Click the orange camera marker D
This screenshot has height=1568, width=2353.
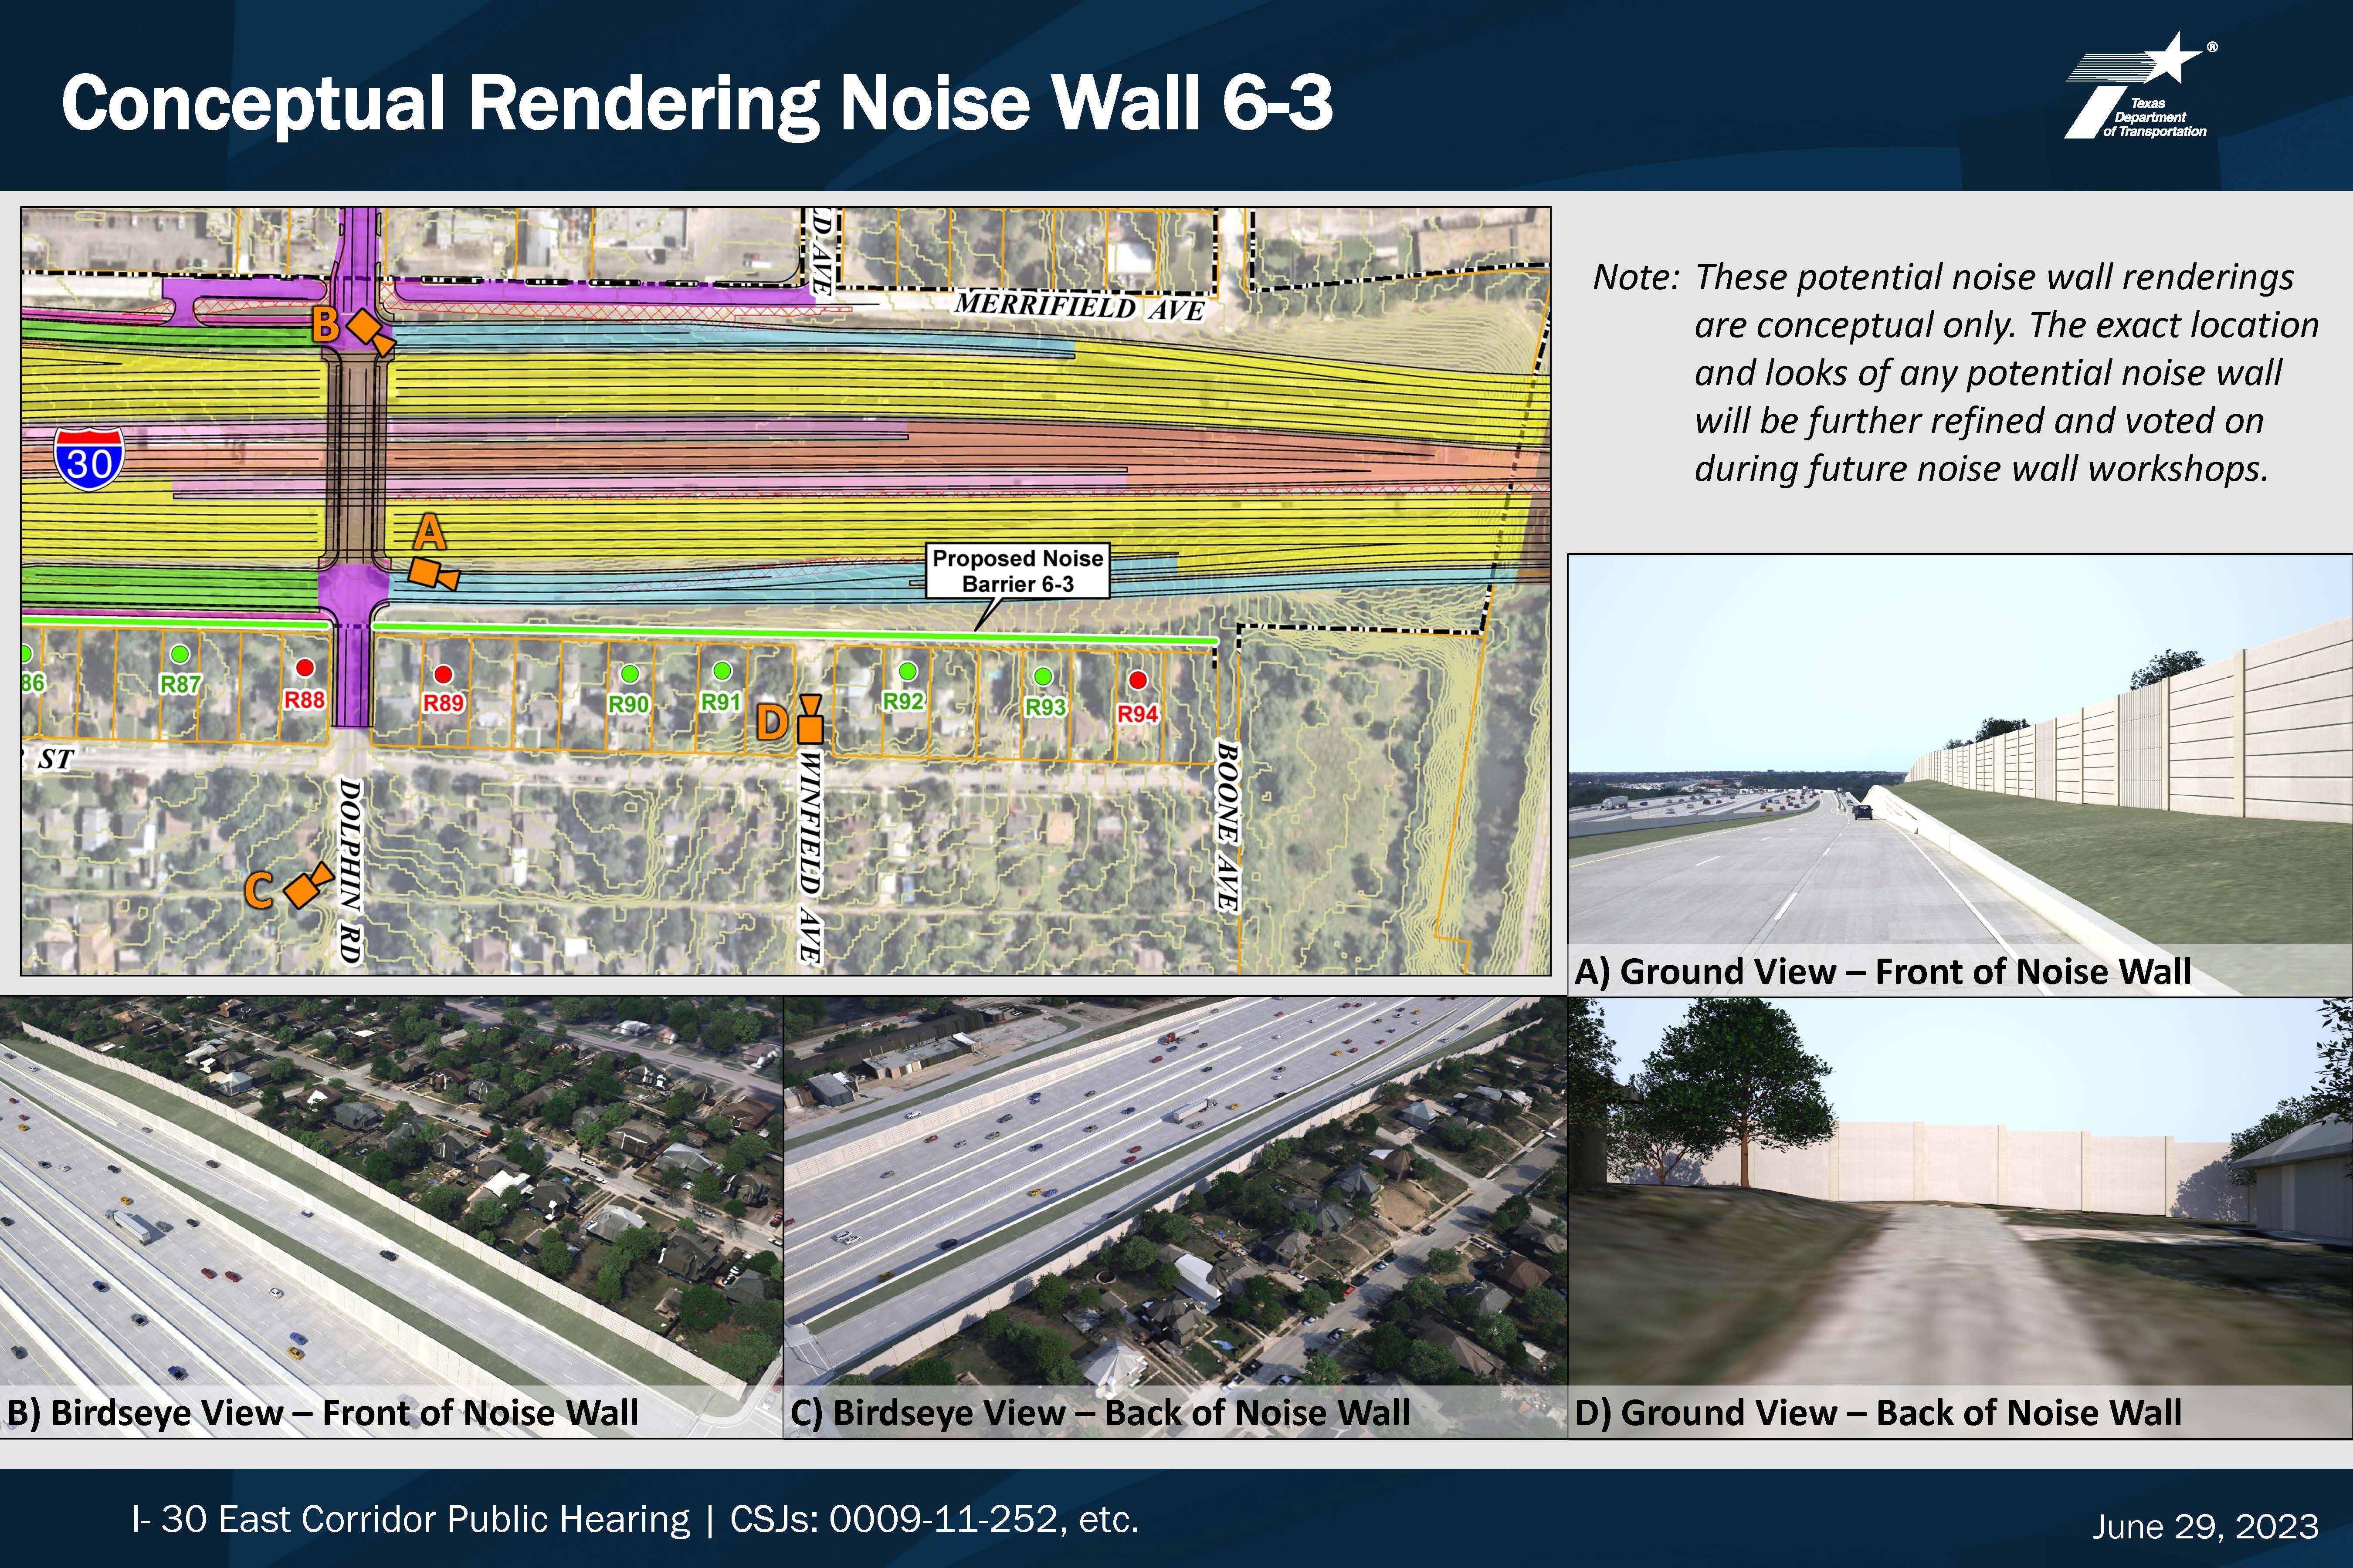pos(810,719)
